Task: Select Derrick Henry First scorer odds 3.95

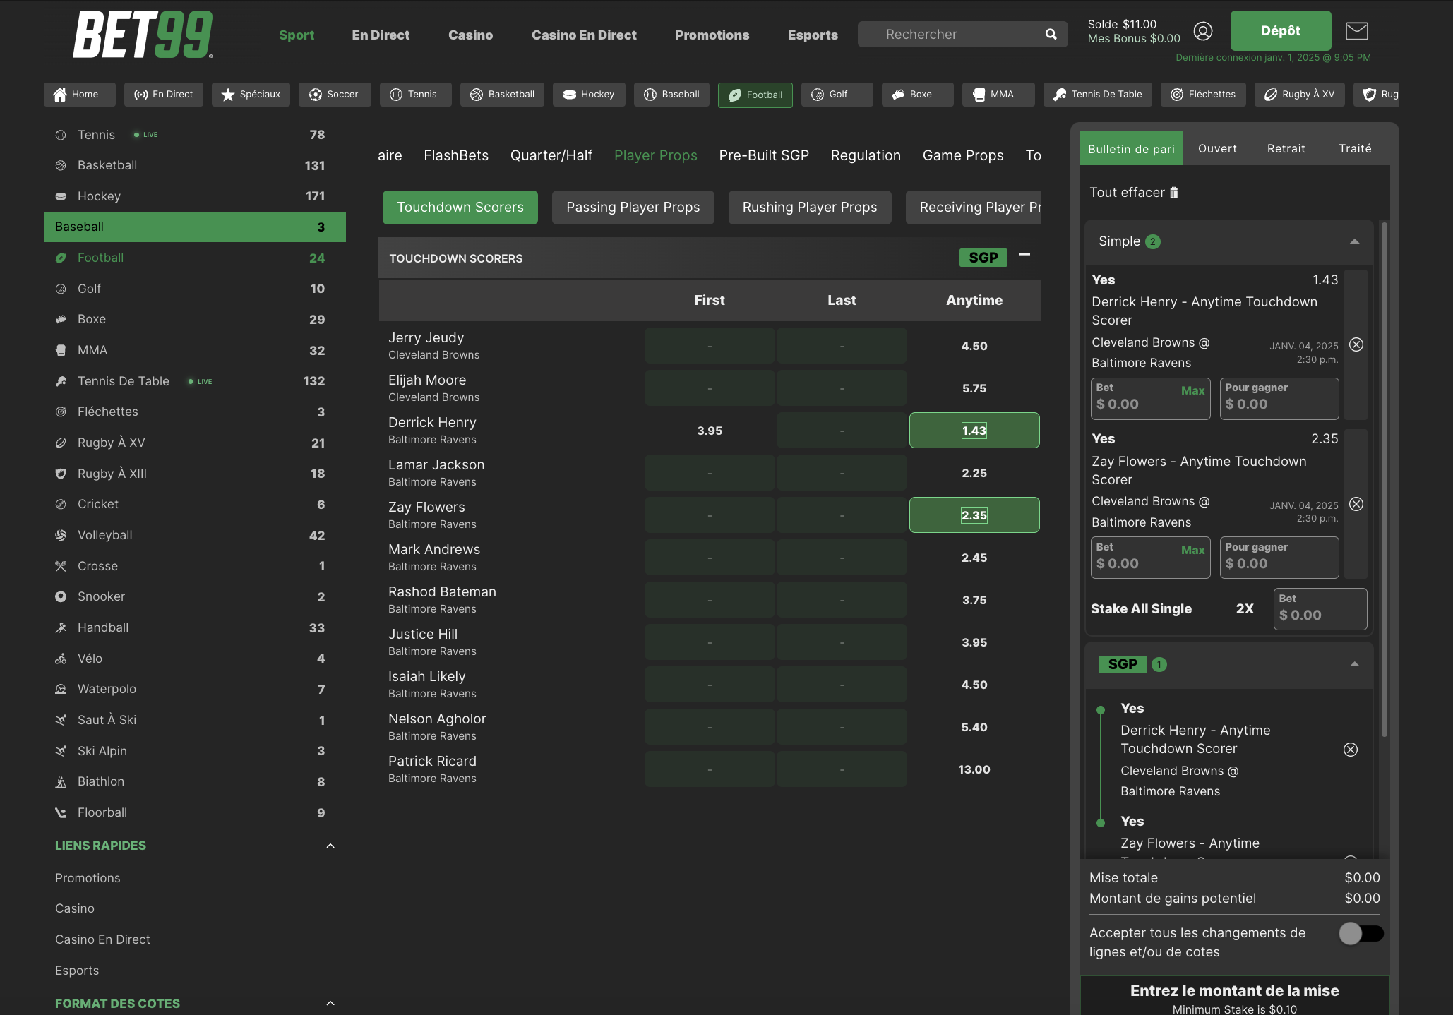Action: [710, 431]
